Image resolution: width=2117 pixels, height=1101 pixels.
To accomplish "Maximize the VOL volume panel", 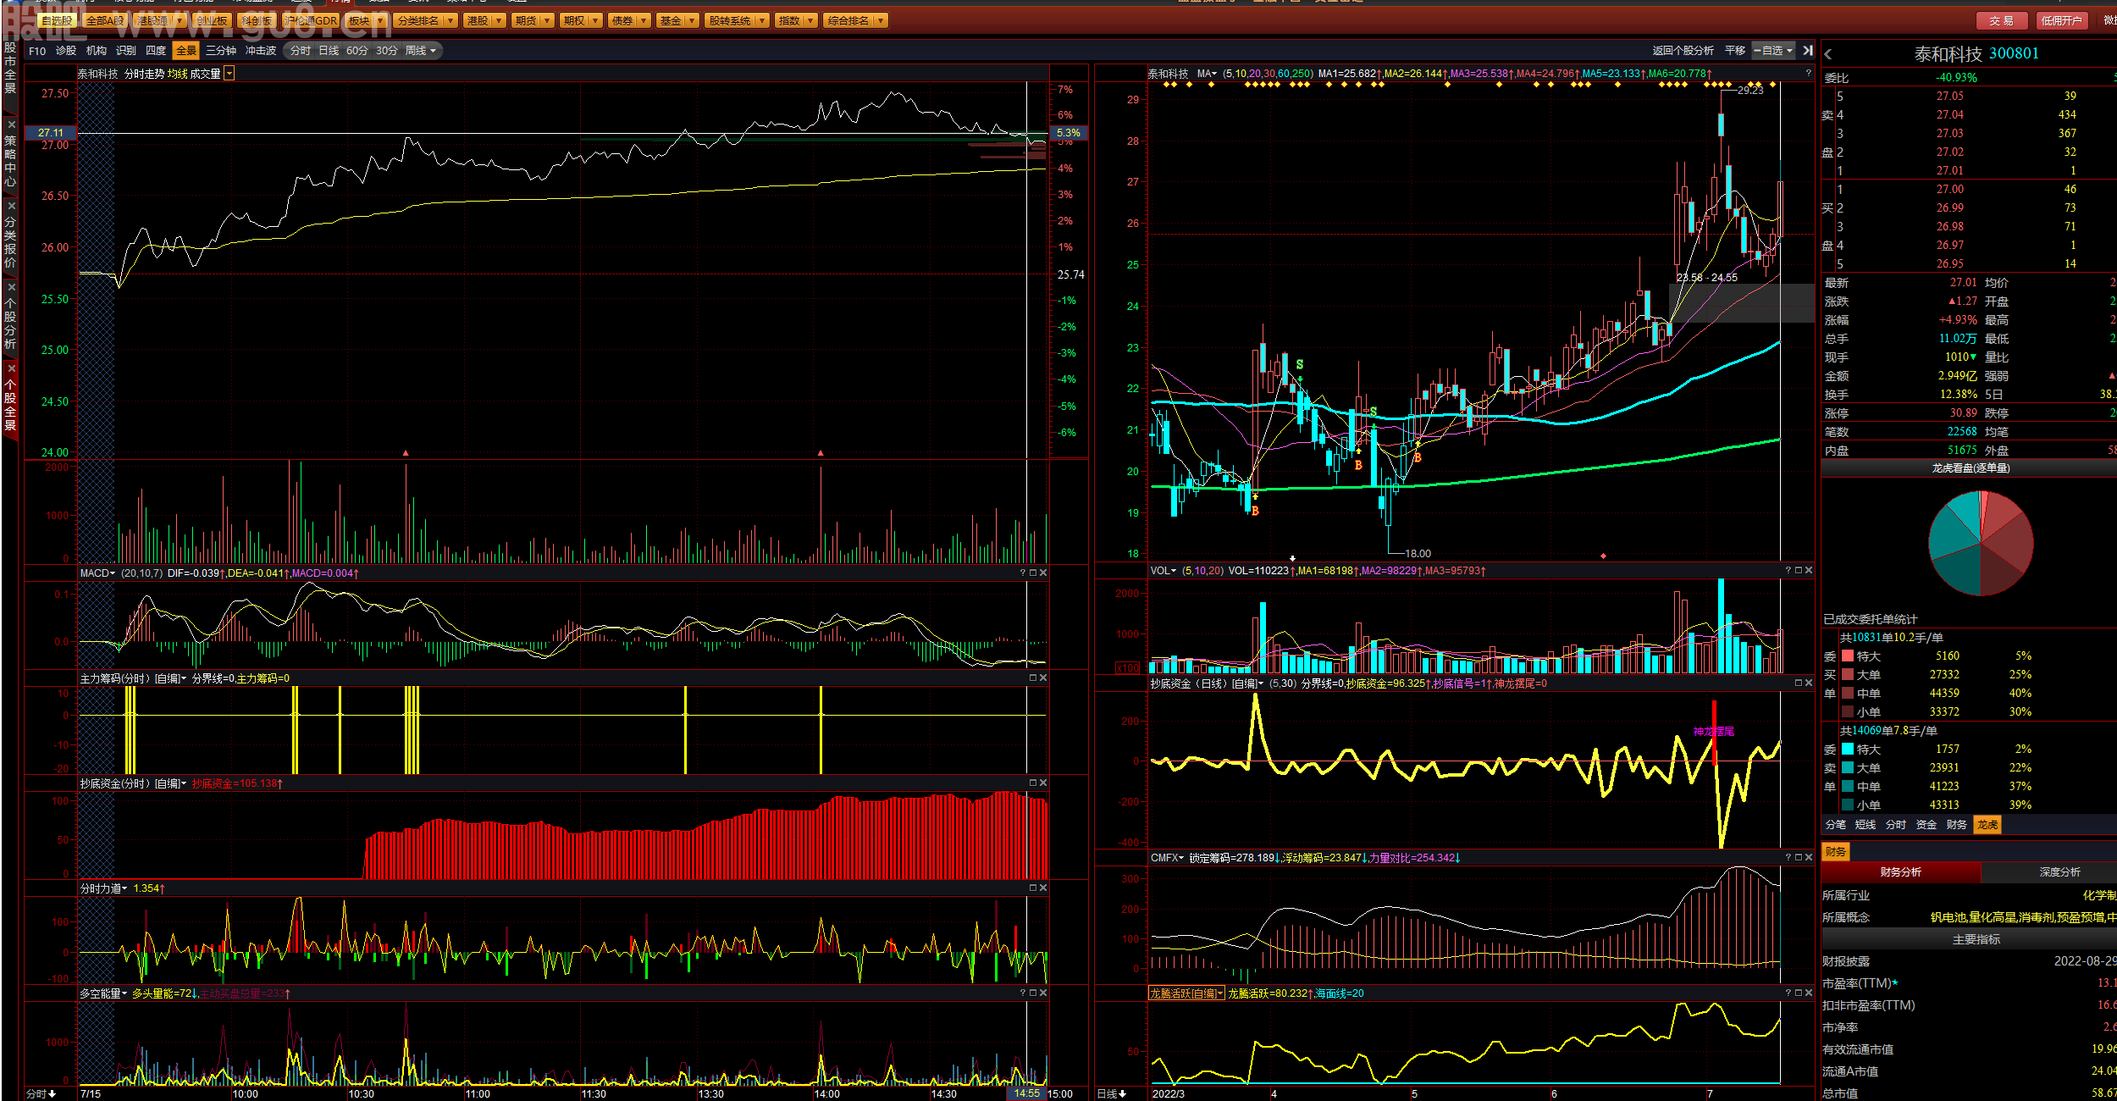I will (1799, 571).
